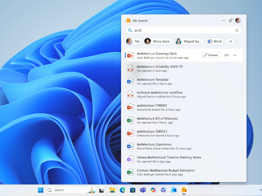Viewport: 262px width, 196px height.
Task: Toggle the Me filter pill
Action: tap(133, 41)
